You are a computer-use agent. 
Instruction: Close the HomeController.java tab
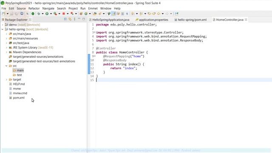click(246, 20)
